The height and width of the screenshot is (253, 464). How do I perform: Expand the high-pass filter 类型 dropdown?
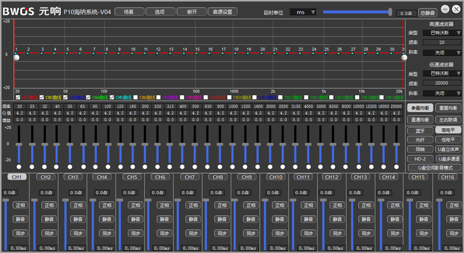(442, 33)
